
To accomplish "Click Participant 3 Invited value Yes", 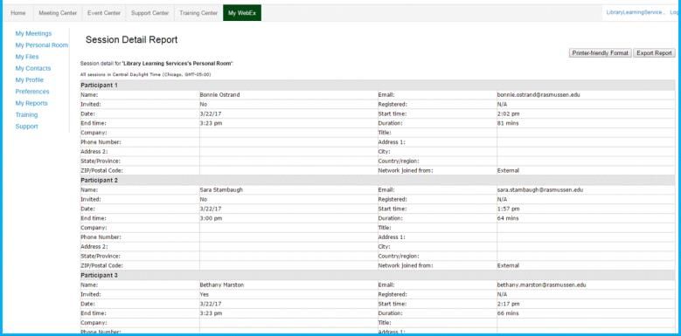I will tap(204, 294).
